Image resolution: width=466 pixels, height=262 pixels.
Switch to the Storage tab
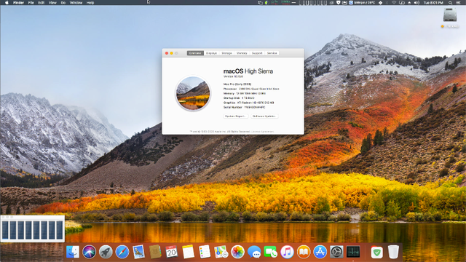click(226, 53)
